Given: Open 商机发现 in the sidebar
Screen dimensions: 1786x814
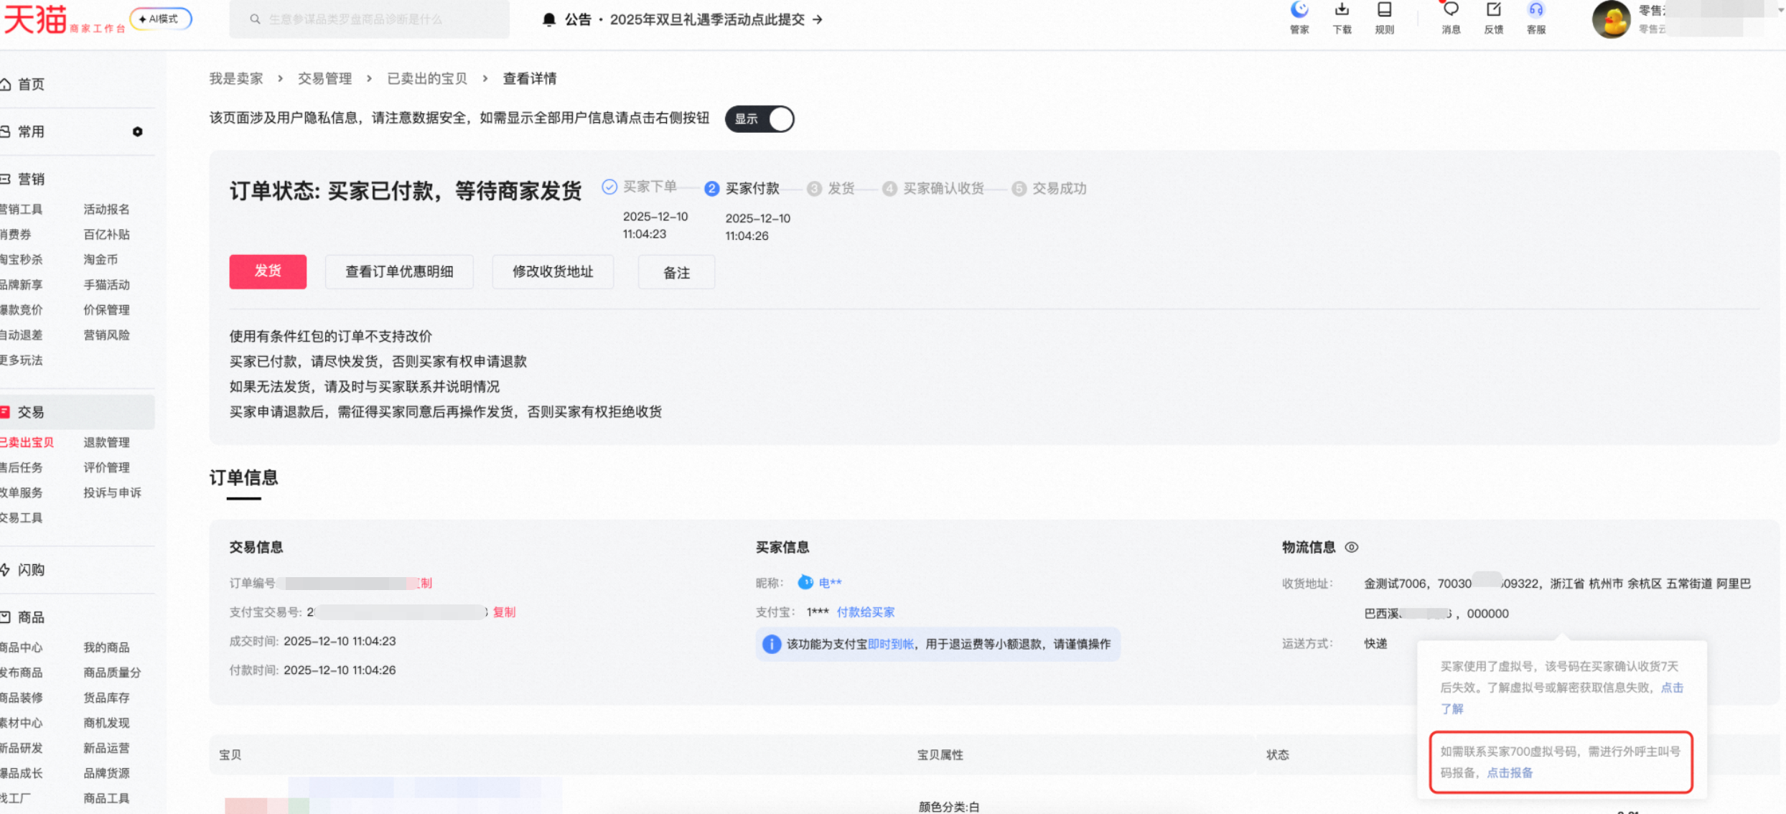Looking at the screenshot, I should [x=106, y=723].
